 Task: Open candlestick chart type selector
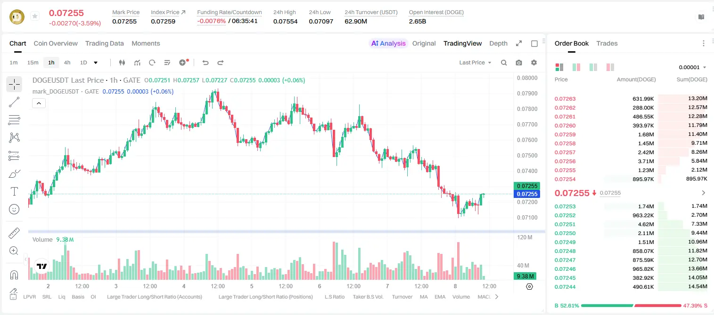click(x=123, y=63)
